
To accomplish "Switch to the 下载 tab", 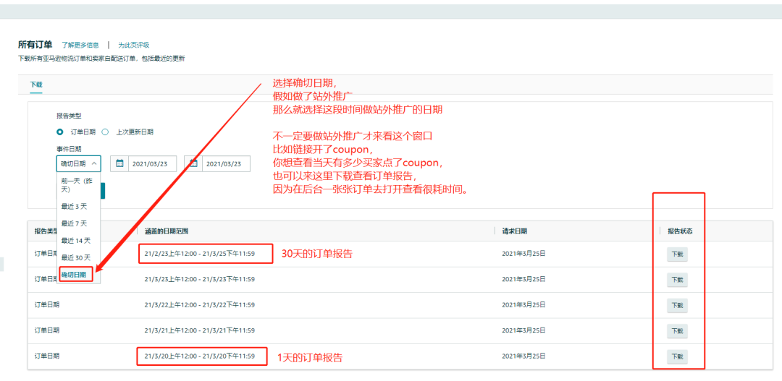I will tap(36, 85).
